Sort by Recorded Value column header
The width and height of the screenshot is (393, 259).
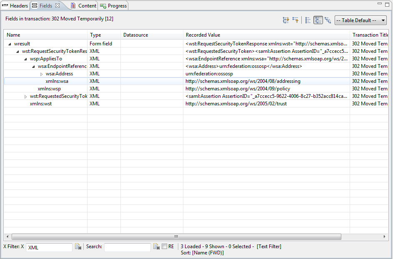[266, 35]
